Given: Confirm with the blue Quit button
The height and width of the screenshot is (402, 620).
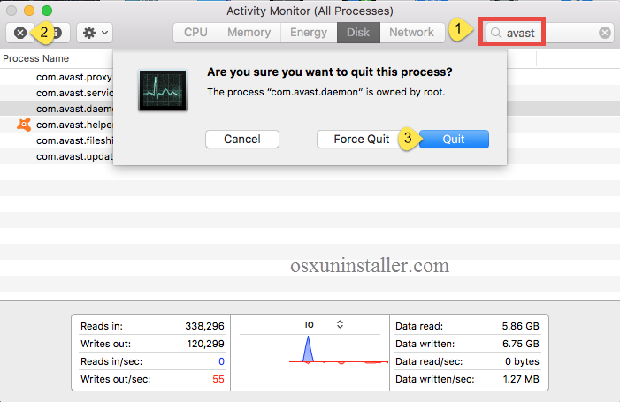Looking at the screenshot, I should [454, 139].
